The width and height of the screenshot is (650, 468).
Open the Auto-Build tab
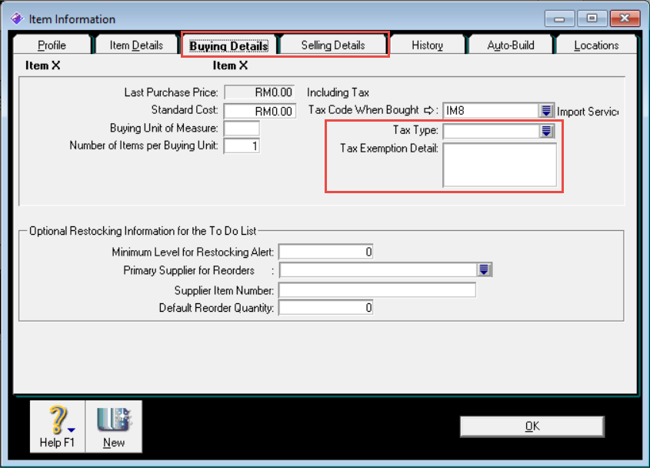click(x=510, y=45)
